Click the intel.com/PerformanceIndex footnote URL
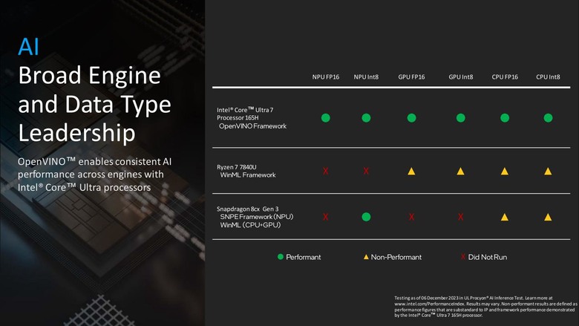 430,304
